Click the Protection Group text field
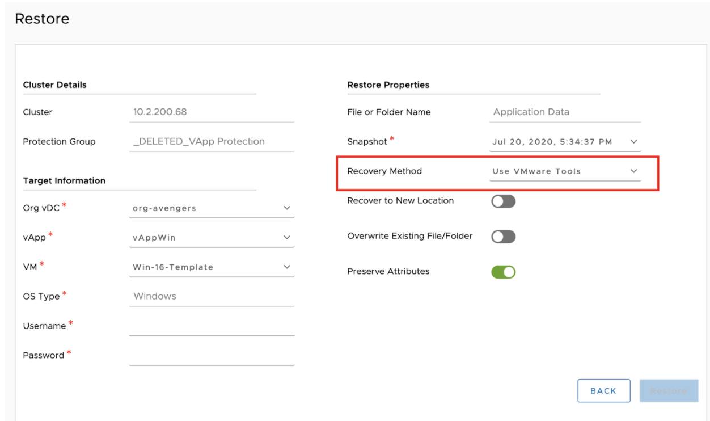Screen dimensions: 710x421 (211, 142)
